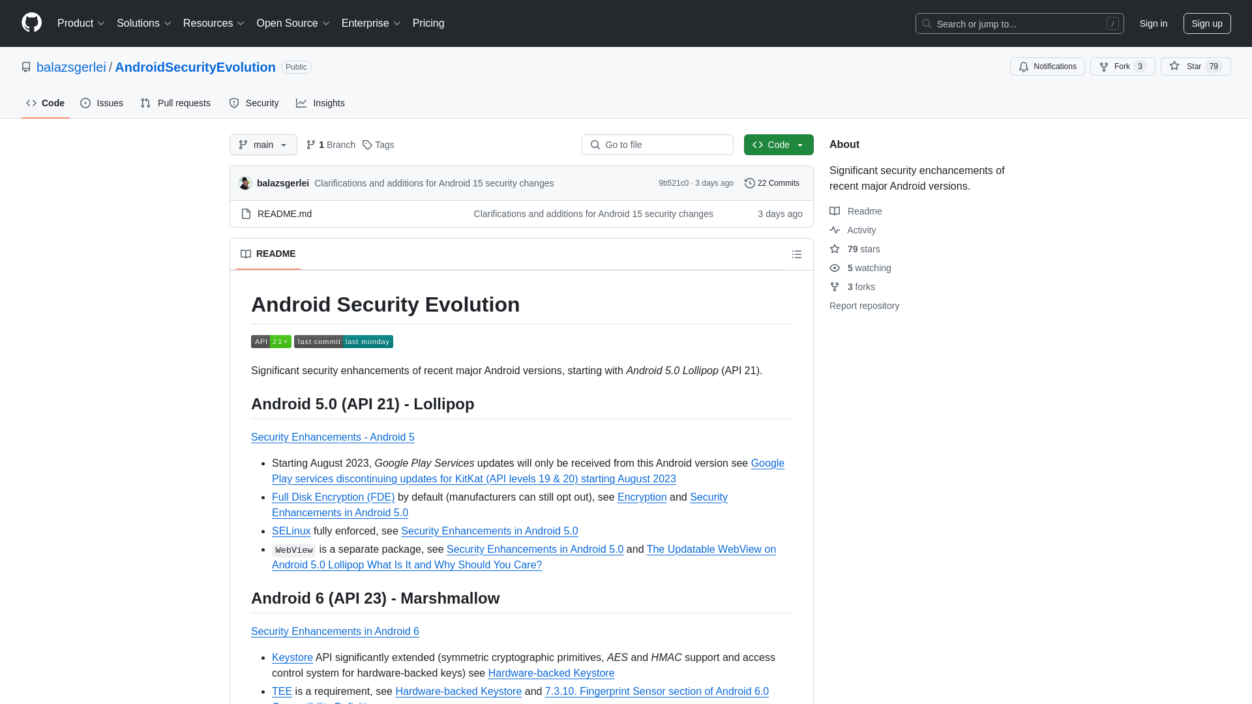
Task: Switch to the Insights tab
Action: pyautogui.click(x=320, y=103)
